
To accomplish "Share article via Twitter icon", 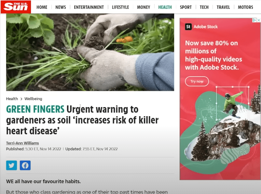I will 11,165.
